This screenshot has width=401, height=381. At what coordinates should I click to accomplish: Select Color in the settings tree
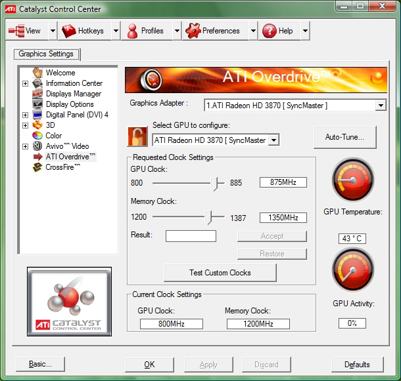click(x=54, y=136)
